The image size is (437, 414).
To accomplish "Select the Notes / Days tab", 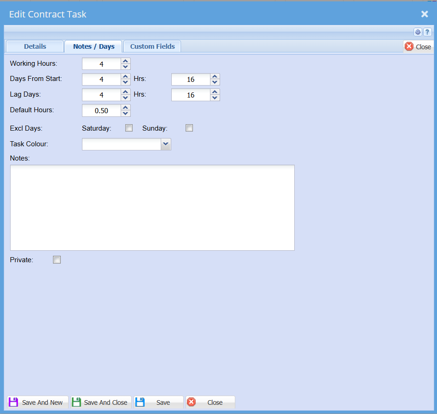I will pos(93,46).
